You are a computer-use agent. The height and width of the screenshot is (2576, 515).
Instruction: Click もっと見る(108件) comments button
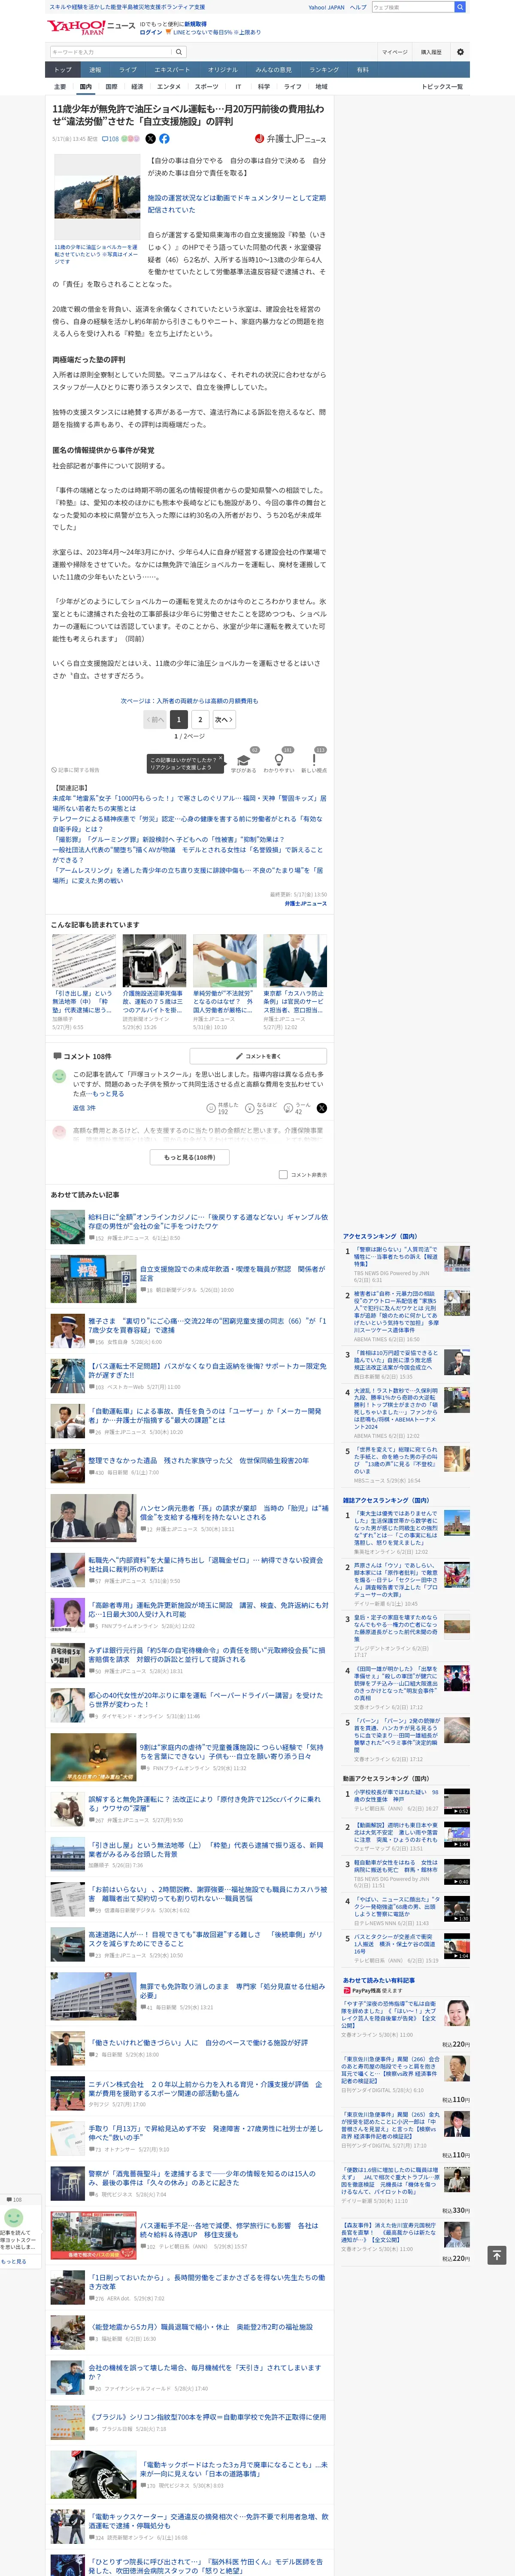(189, 1157)
